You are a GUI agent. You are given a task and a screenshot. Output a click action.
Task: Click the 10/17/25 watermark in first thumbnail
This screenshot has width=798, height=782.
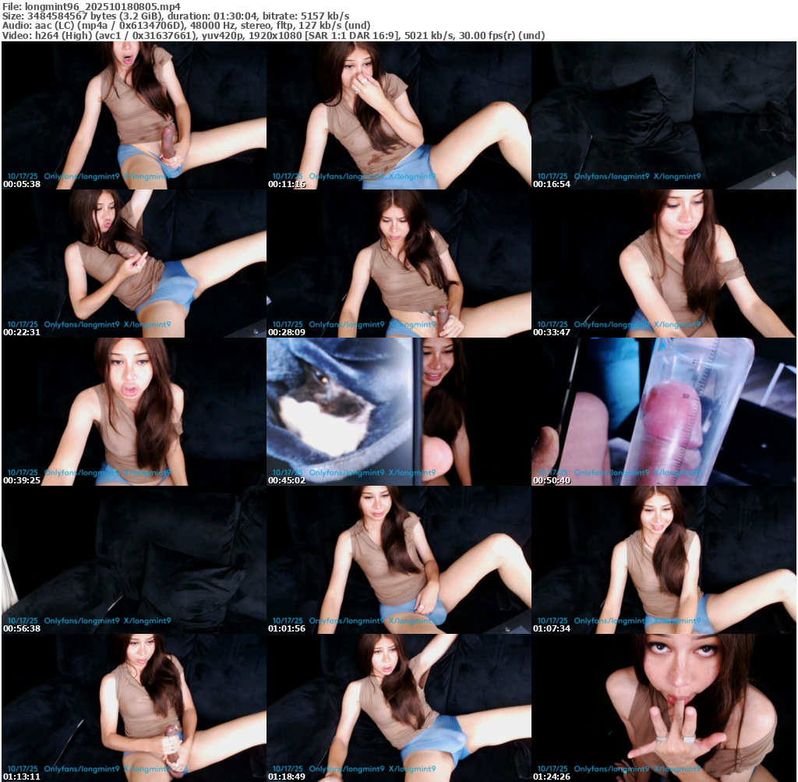click(23, 177)
